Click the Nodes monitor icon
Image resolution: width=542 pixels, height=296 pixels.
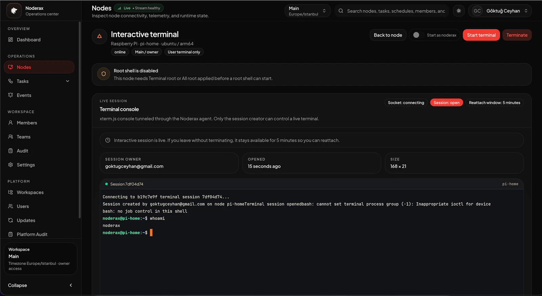11,67
